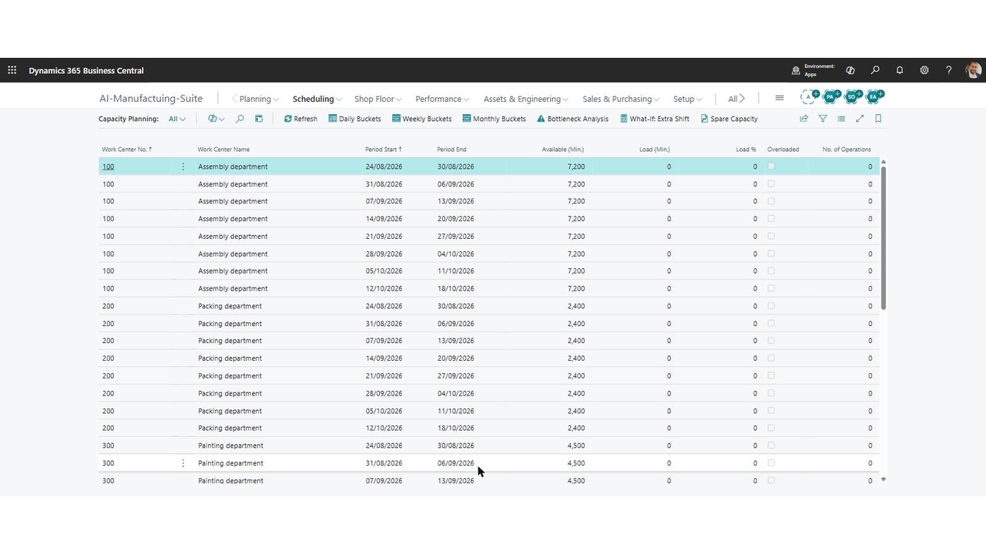Toggle Overloaded checkbox for Painting 31/08/2026
Image resolution: width=986 pixels, height=555 pixels.
coord(771,463)
